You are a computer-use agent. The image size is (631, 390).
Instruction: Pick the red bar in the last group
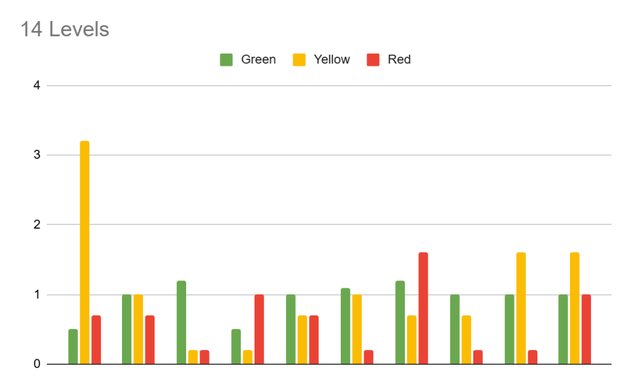(x=586, y=329)
